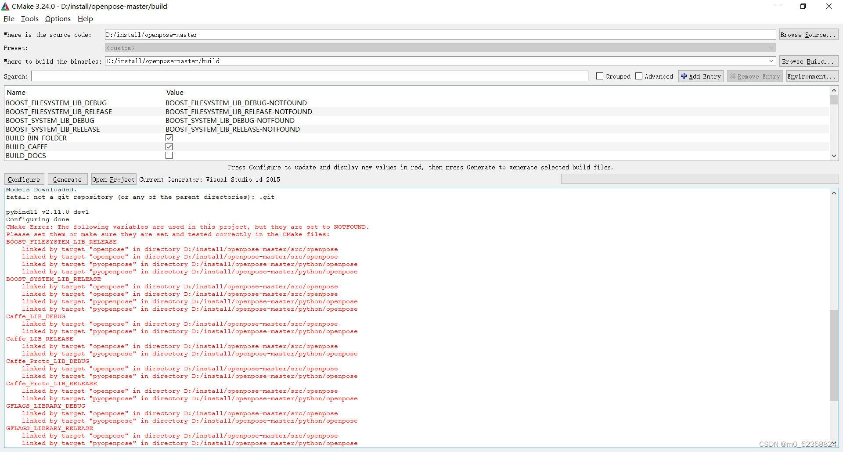Click 'GFLAGS_LIBRARY_RELEASE' in the output log
This screenshot has width=843, height=452.
(x=50, y=428)
